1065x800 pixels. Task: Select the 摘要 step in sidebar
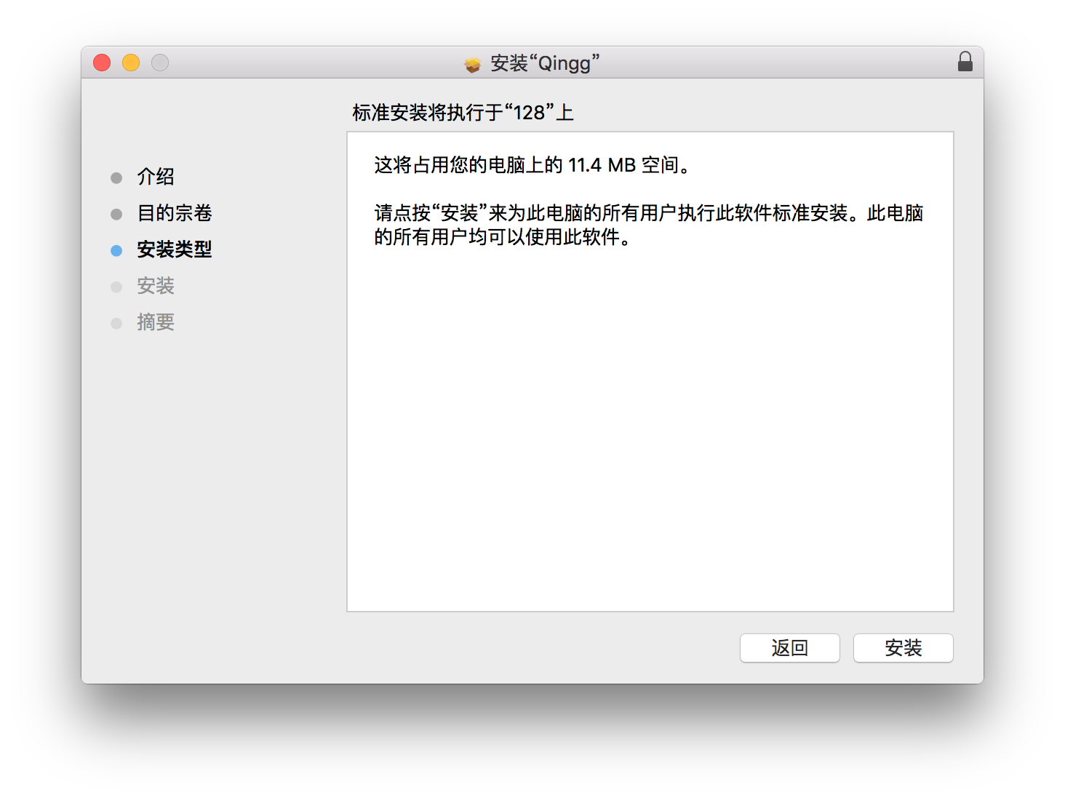coord(156,322)
